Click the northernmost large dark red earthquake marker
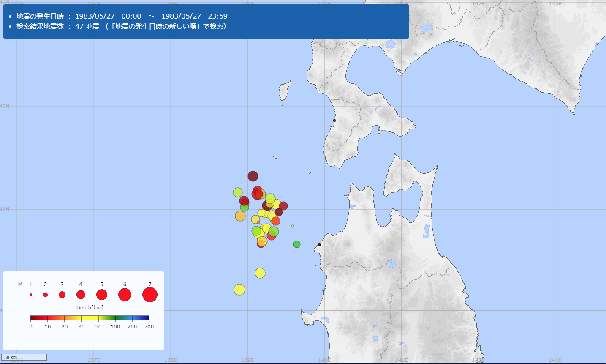Image resolution: width=606 pixels, height=364 pixels. click(253, 176)
